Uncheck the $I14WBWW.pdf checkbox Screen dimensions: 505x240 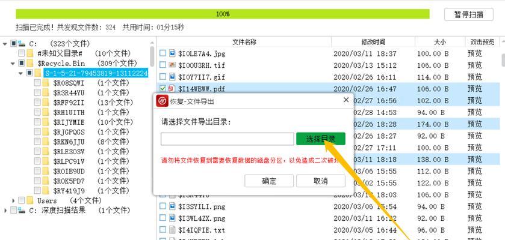point(163,89)
